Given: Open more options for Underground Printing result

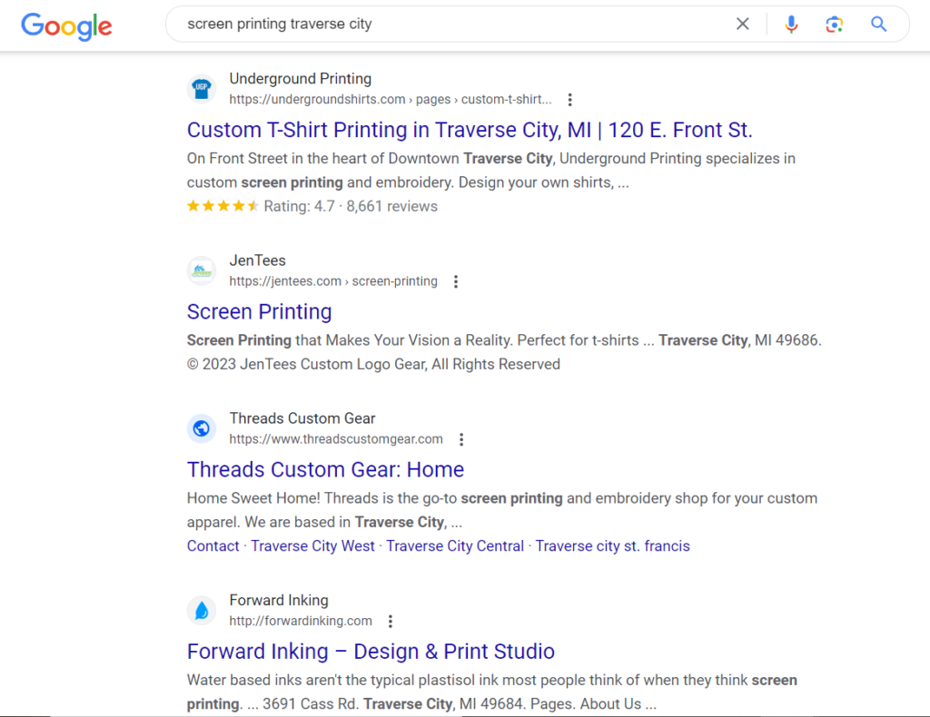Looking at the screenshot, I should point(570,100).
